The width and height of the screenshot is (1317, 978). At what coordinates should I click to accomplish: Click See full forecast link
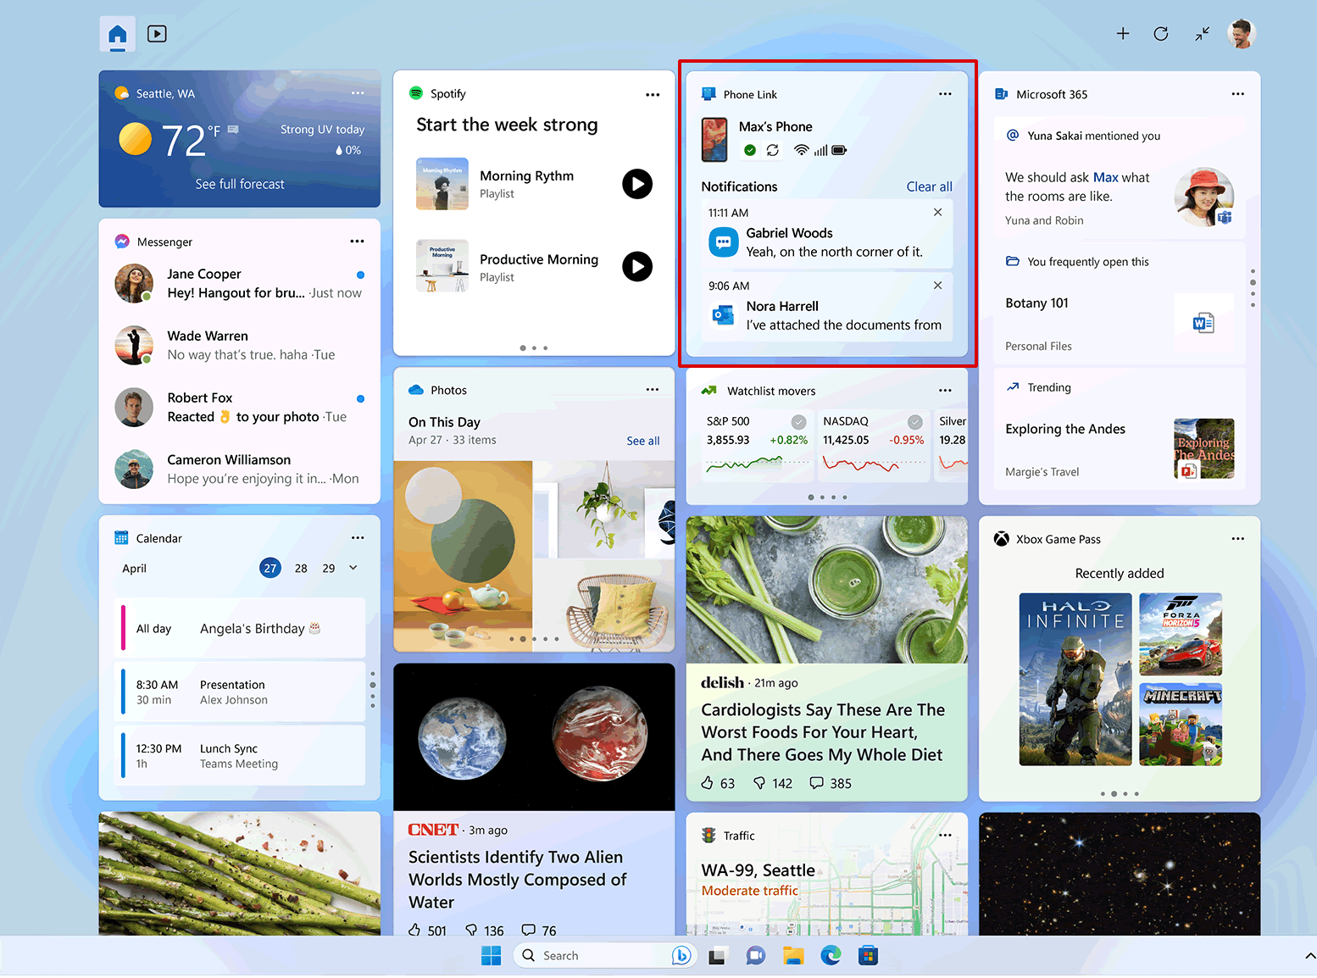240,184
